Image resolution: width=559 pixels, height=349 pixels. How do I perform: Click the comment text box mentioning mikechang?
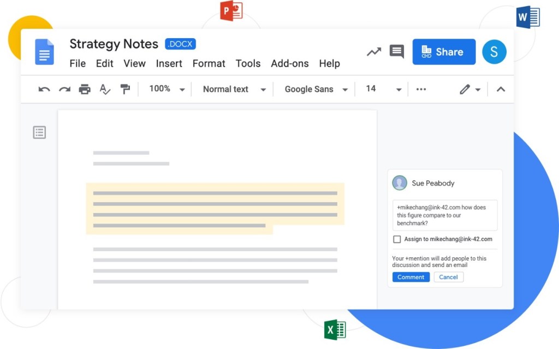[445, 215]
